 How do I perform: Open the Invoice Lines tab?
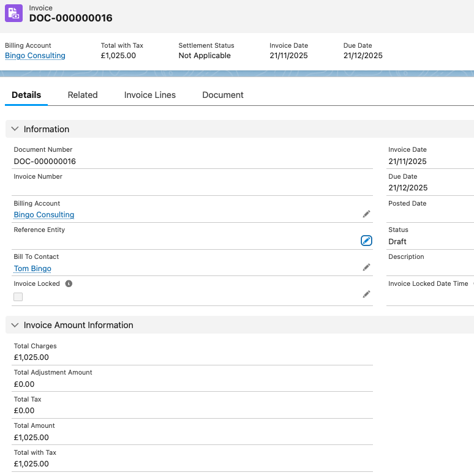[x=150, y=95]
